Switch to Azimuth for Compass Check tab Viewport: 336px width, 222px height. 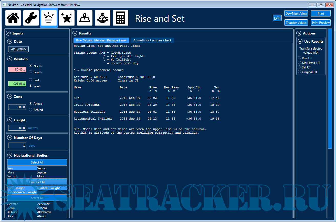152,40
